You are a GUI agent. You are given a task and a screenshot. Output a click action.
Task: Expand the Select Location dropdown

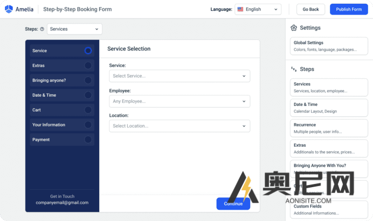coord(179,126)
